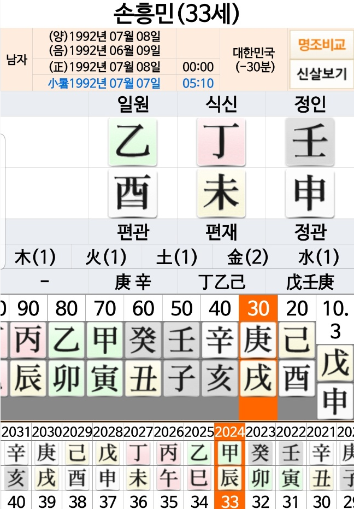Switch to the 80 daewoon period
The height and width of the screenshot is (509, 354).
pos(67,308)
